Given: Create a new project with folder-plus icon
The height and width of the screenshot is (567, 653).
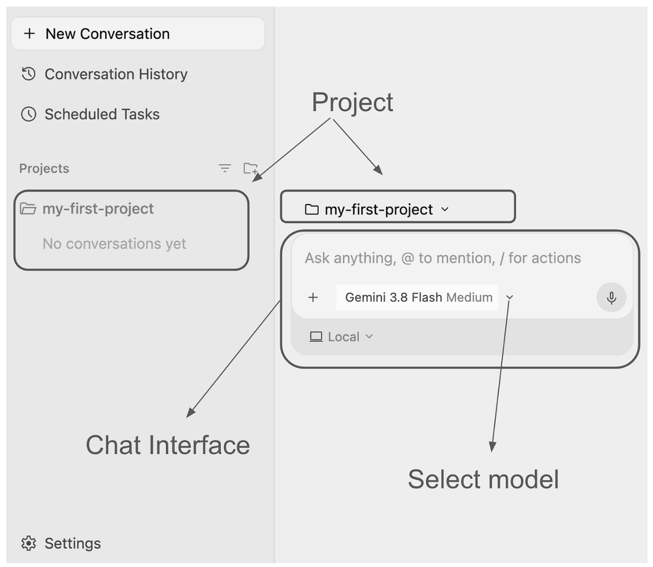Looking at the screenshot, I should tap(251, 168).
